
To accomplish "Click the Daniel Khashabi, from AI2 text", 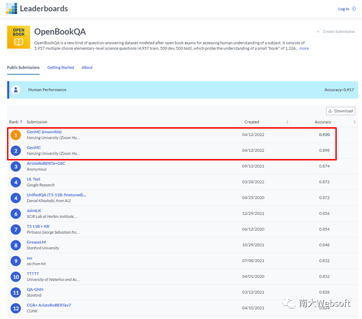I will pos(49,201).
